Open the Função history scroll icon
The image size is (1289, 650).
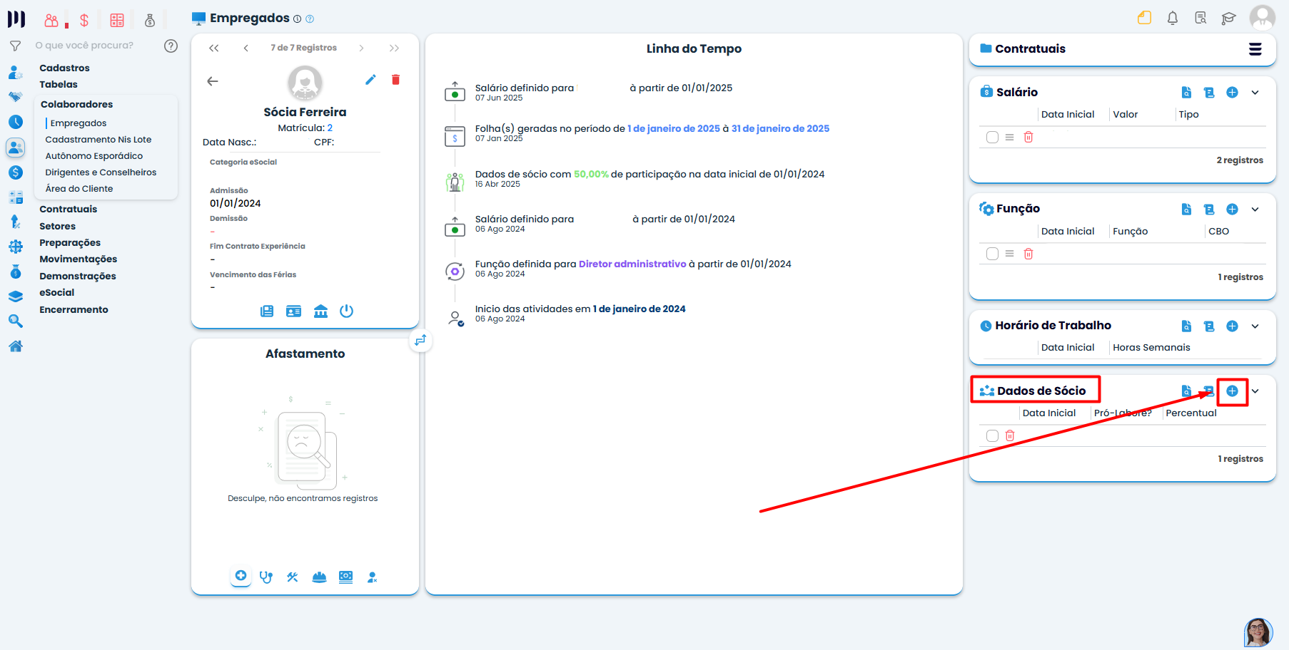1209,209
